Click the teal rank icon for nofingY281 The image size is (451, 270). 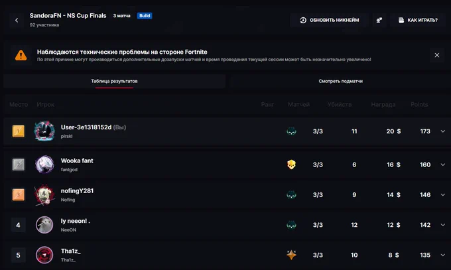tap(291, 195)
